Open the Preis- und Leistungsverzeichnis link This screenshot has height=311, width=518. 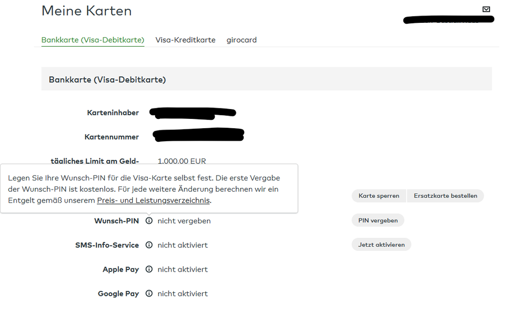[x=153, y=200]
